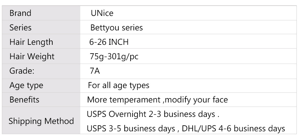Select the Hair Weight label
Screen dimensions: 299x136
[32, 56]
